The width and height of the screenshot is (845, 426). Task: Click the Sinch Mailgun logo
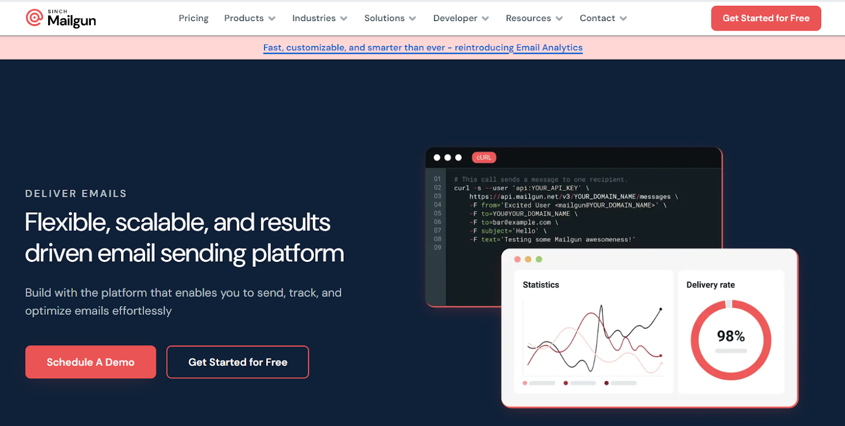61,18
